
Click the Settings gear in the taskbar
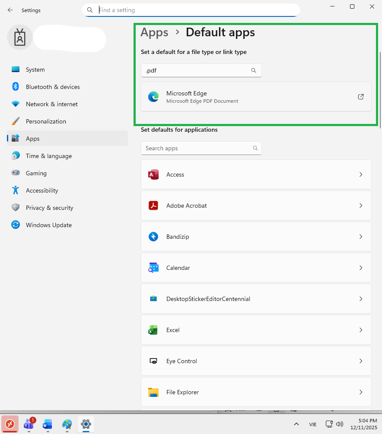(x=86, y=424)
